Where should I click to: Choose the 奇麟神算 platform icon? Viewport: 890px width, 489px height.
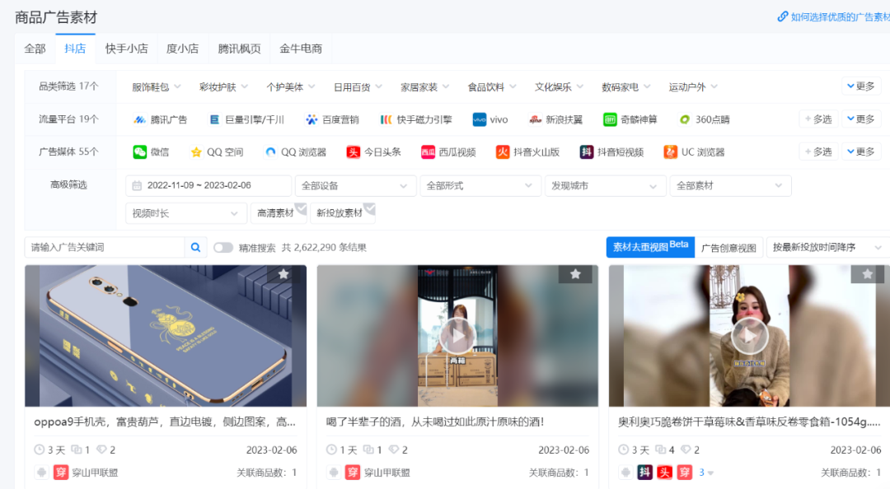[610, 119]
